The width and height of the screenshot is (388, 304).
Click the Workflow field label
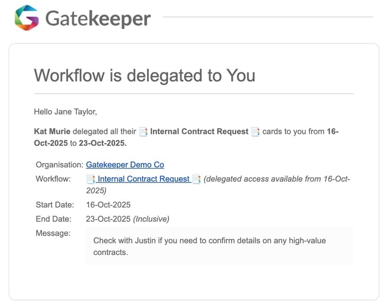53,179
